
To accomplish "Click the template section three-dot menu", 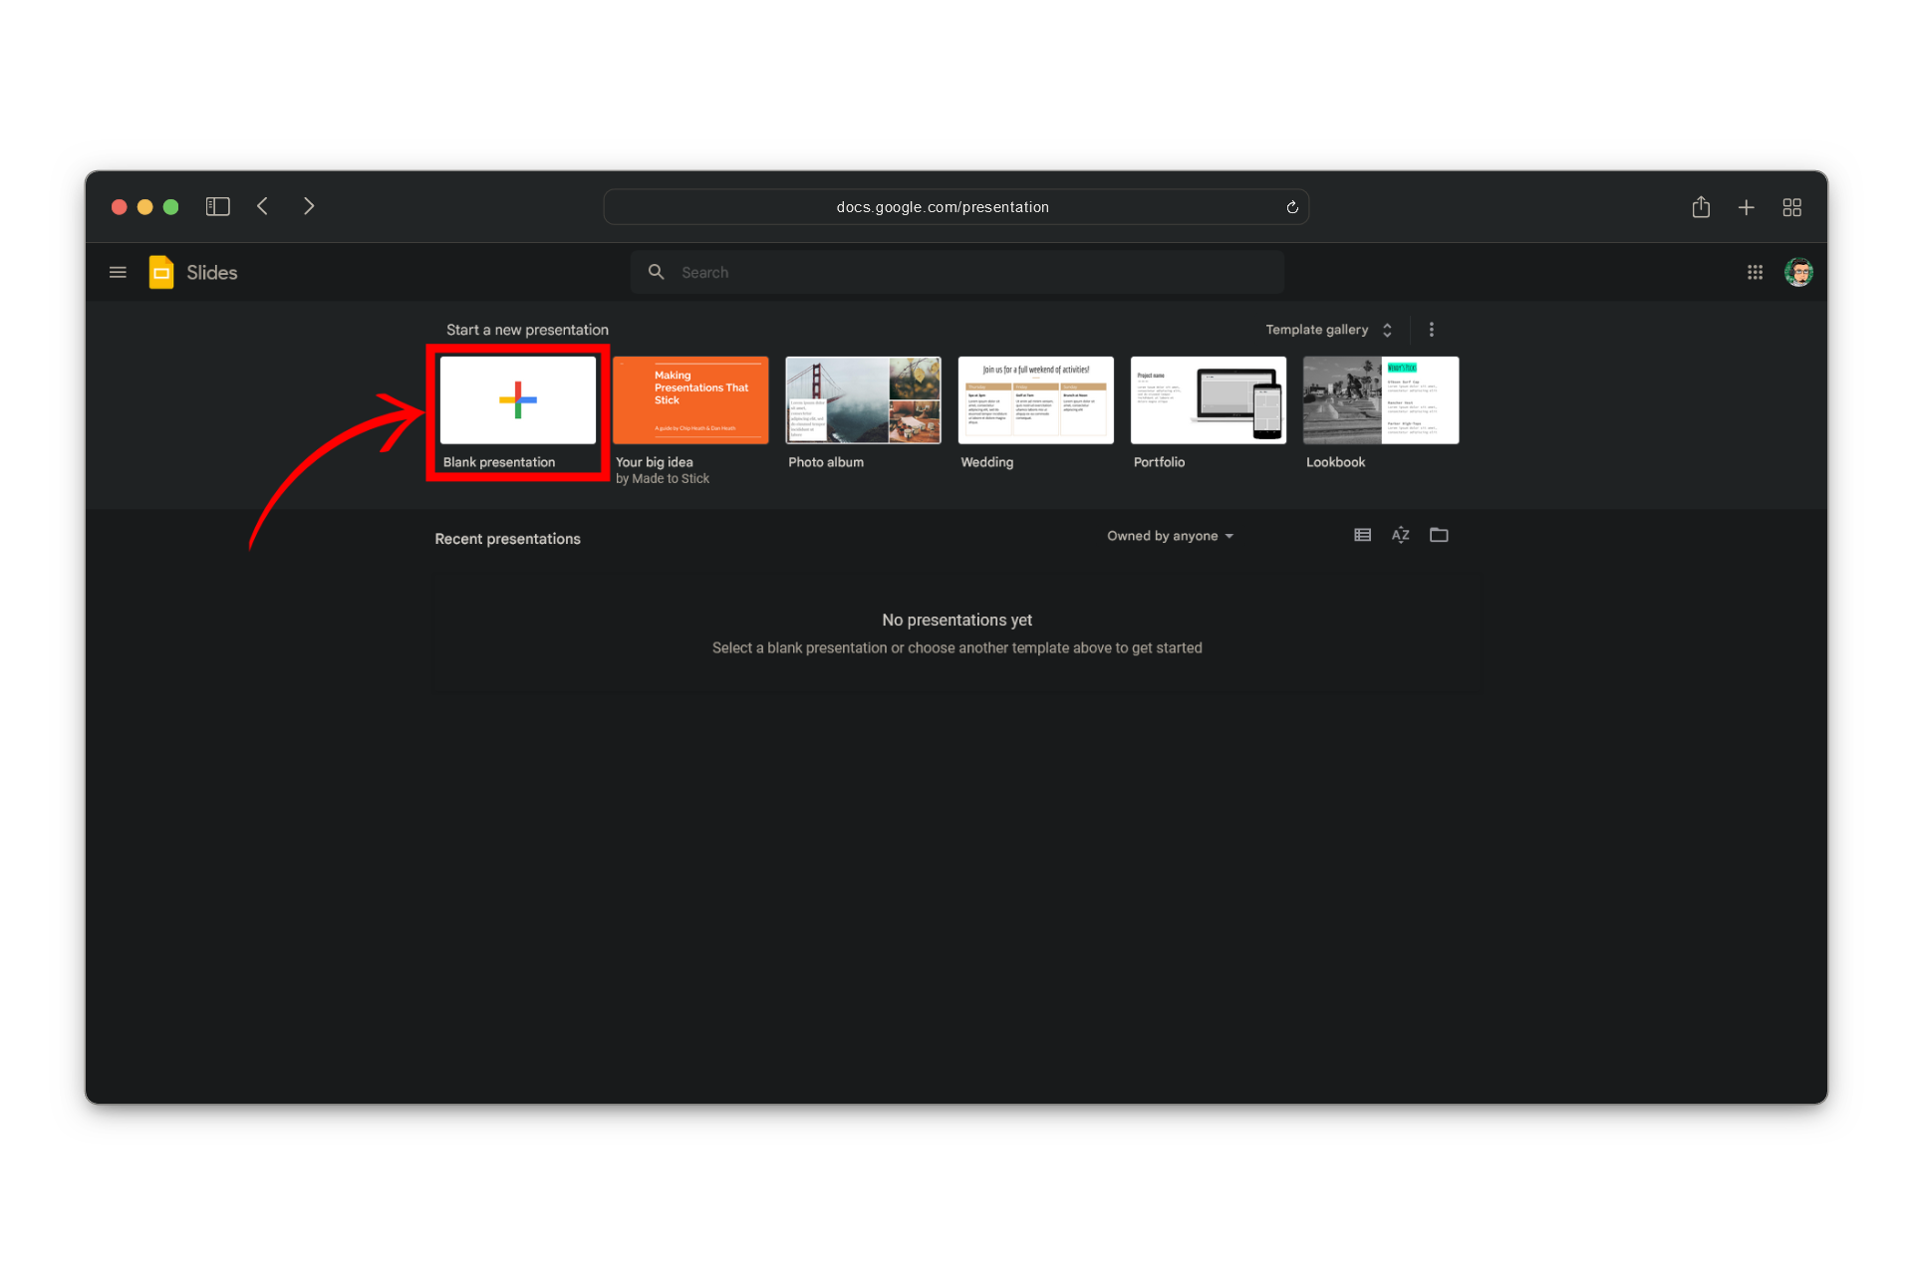I will tap(1432, 330).
